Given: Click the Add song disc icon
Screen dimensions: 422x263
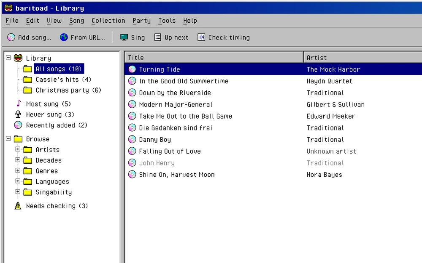Looking at the screenshot, I should 11,37.
